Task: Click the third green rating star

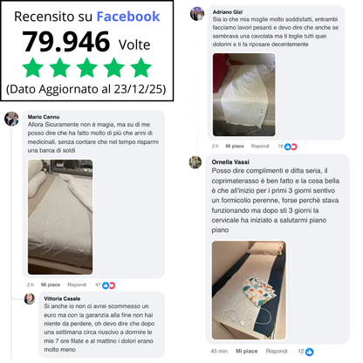Action: pyautogui.click(x=86, y=67)
